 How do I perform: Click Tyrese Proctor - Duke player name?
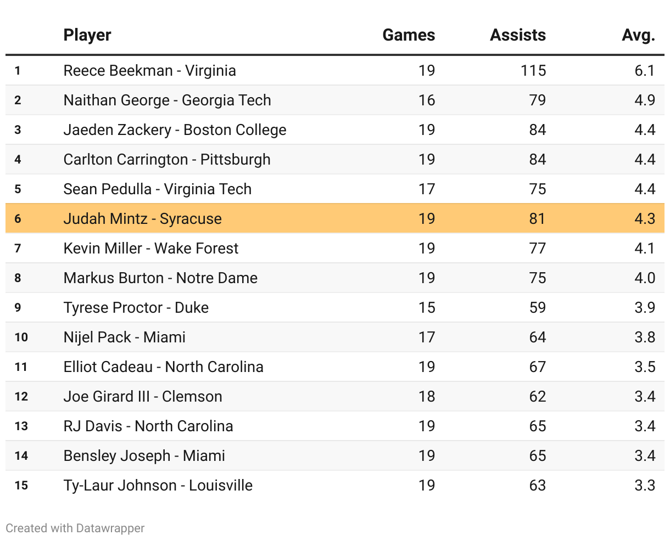136,308
